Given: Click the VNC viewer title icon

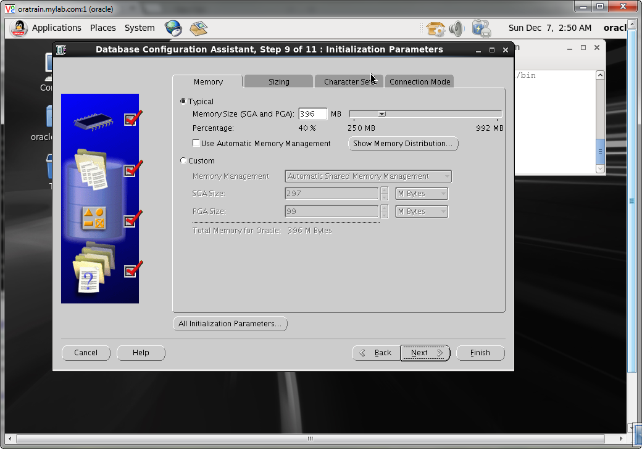Looking at the screenshot, I should click(9, 9).
